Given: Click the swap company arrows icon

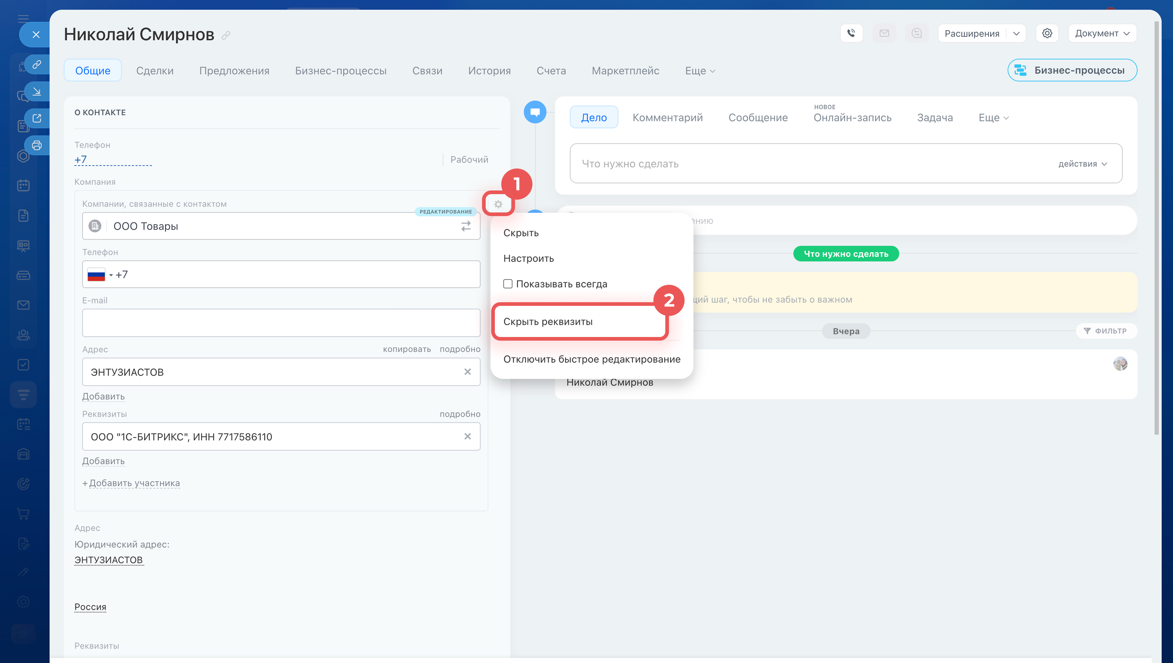Looking at the screenshot, I should click(466, 226).
